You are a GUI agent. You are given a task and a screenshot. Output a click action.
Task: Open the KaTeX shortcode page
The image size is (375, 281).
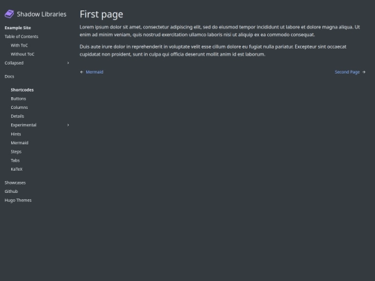[17, 169]
